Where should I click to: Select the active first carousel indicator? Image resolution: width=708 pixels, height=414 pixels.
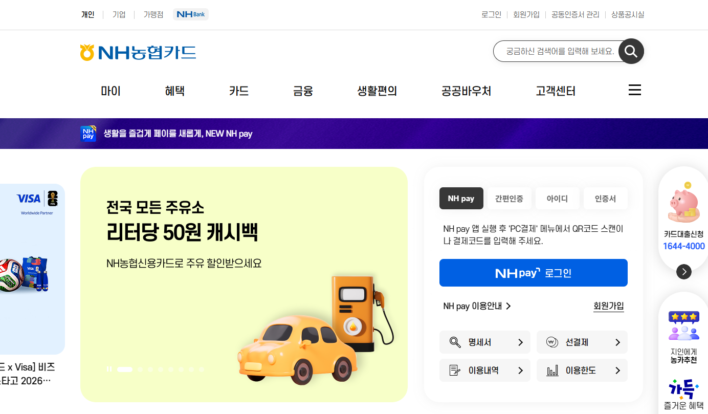click(x=125, y=369)
